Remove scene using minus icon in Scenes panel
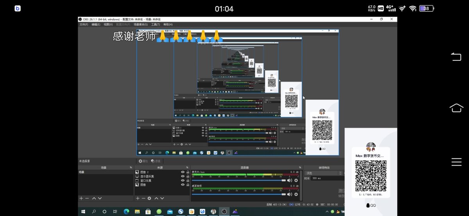Screen dimensions: 469x216 point(87,198)
